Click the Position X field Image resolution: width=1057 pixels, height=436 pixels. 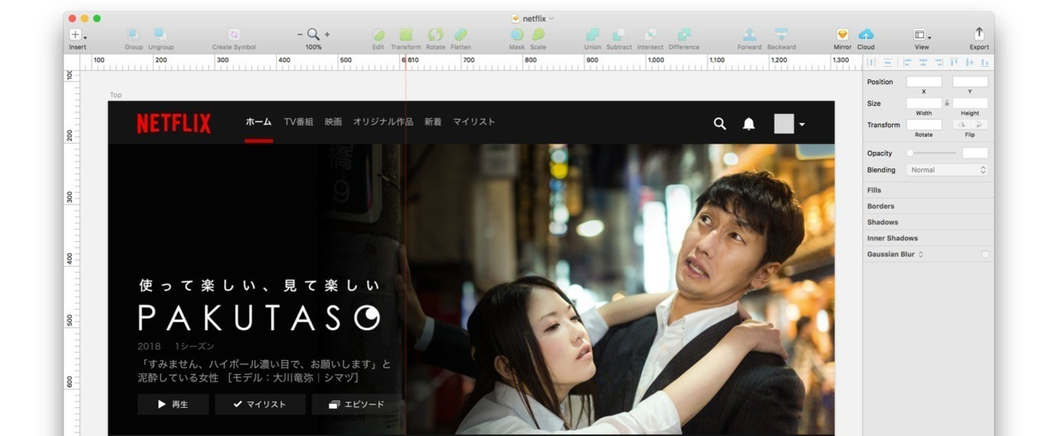[924, 82]
